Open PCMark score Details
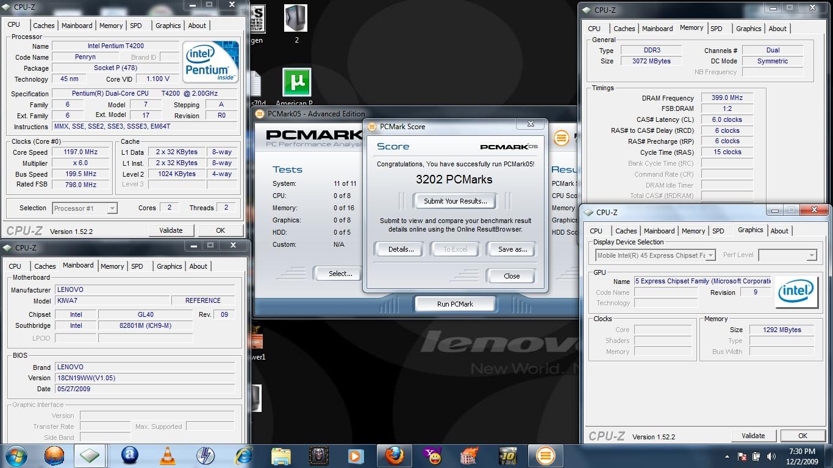This screenshot has width=833, height=468. pyautogui.click(x=401, y=249)
